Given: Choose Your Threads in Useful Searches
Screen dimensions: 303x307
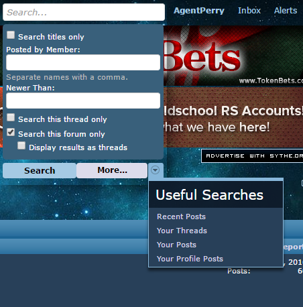Looking at the screenshot, I should click(182, 231).
